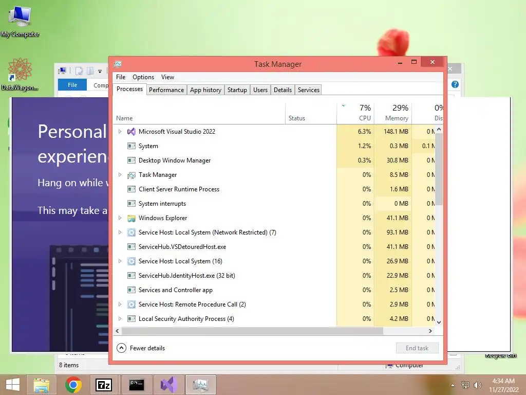
Task: Open the View menu
Action: [167, 77]
